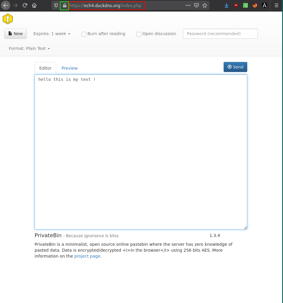
Task: Switch to the Preview tab
Action: tap(70, 68)
